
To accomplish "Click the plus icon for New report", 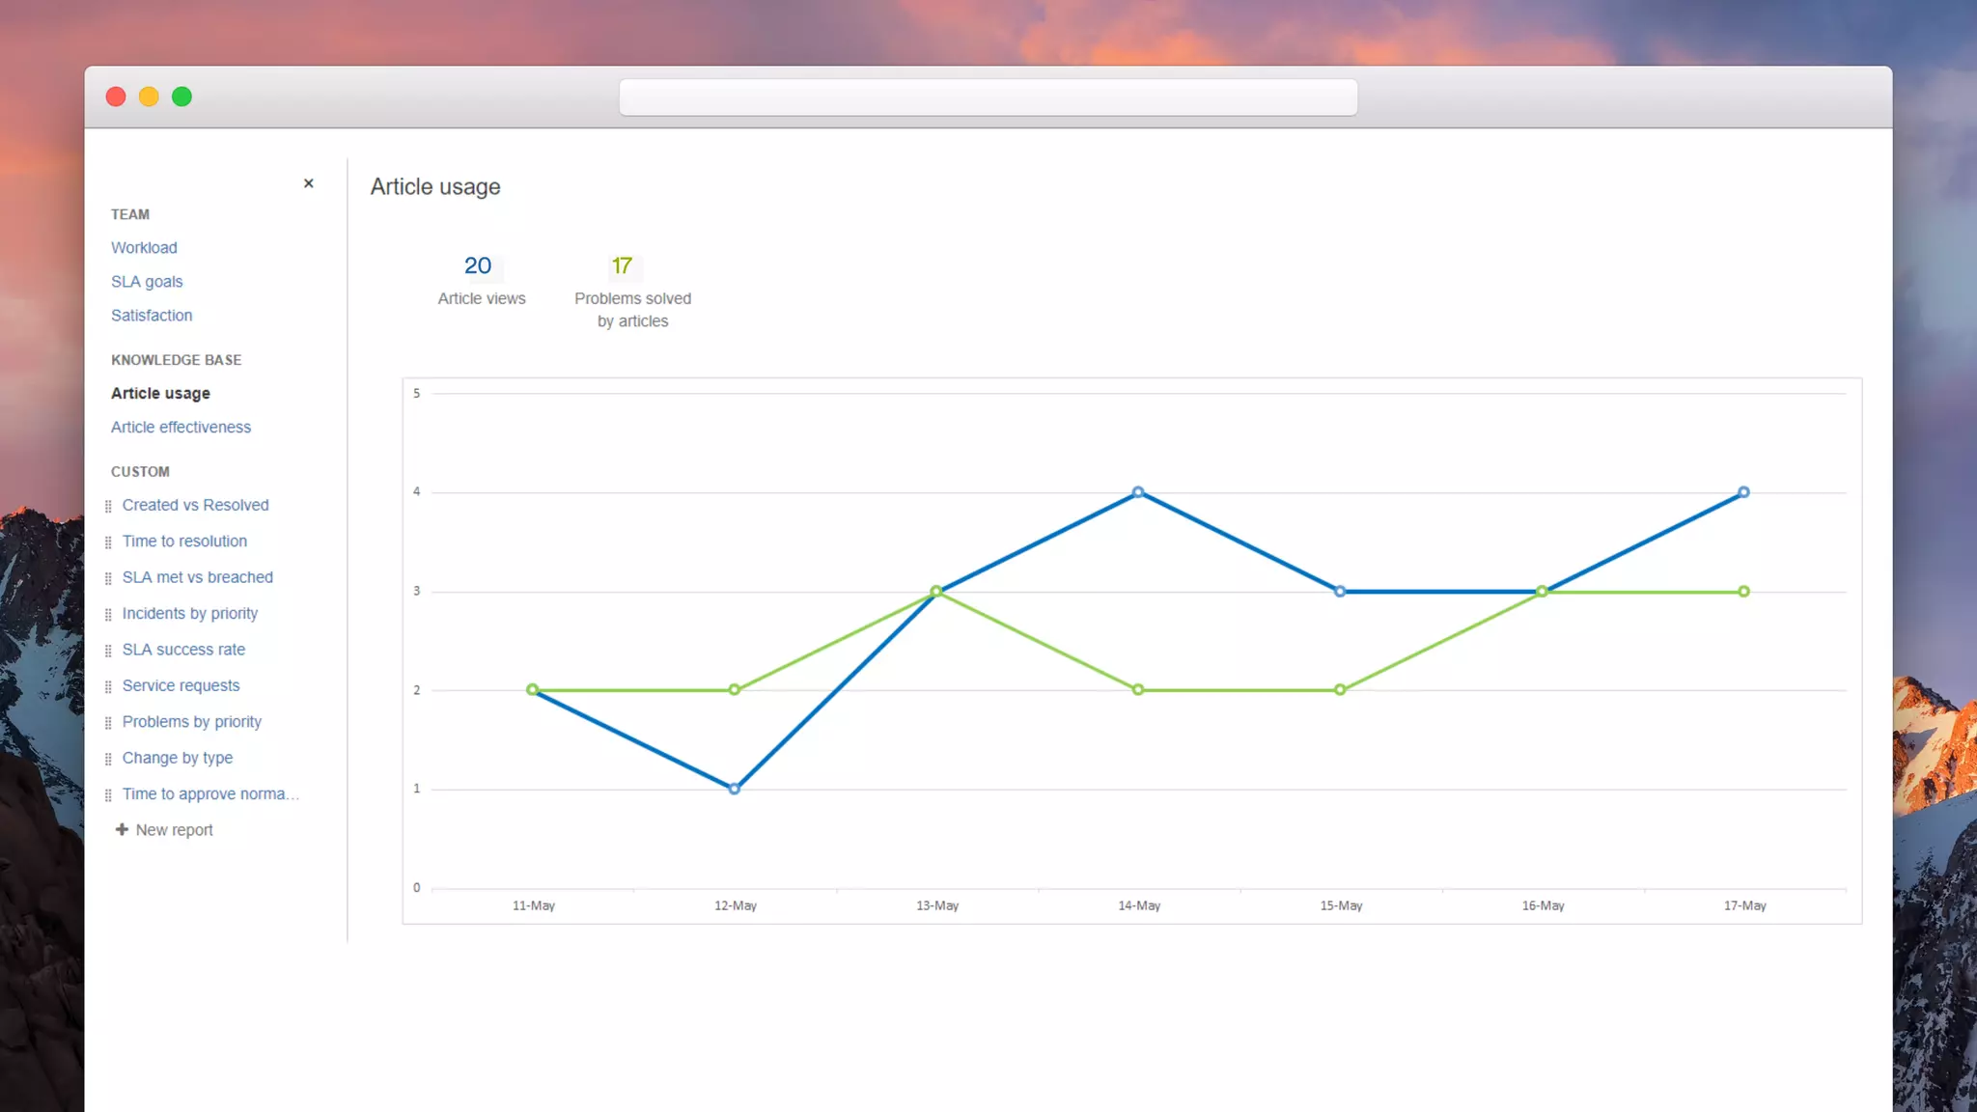I will (122, 829).
